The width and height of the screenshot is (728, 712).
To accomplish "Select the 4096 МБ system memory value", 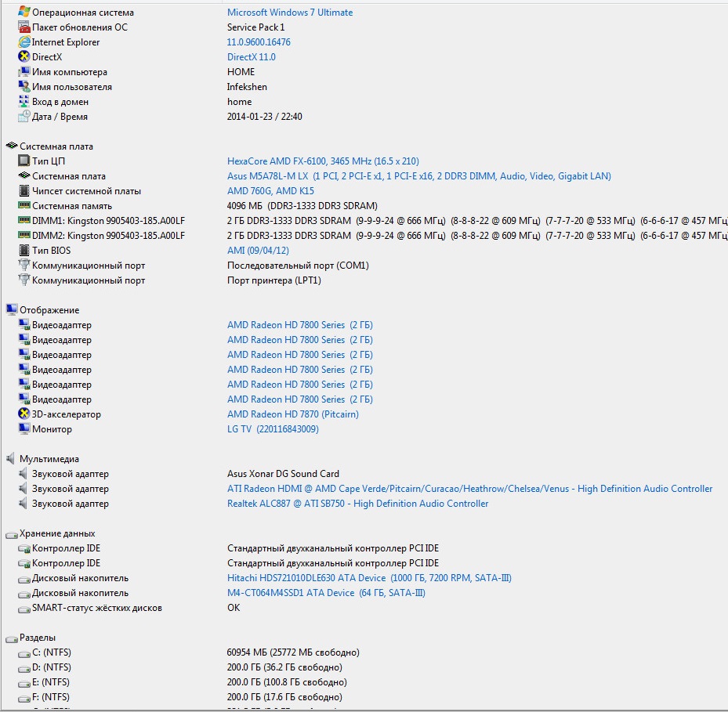I will 302,206.
